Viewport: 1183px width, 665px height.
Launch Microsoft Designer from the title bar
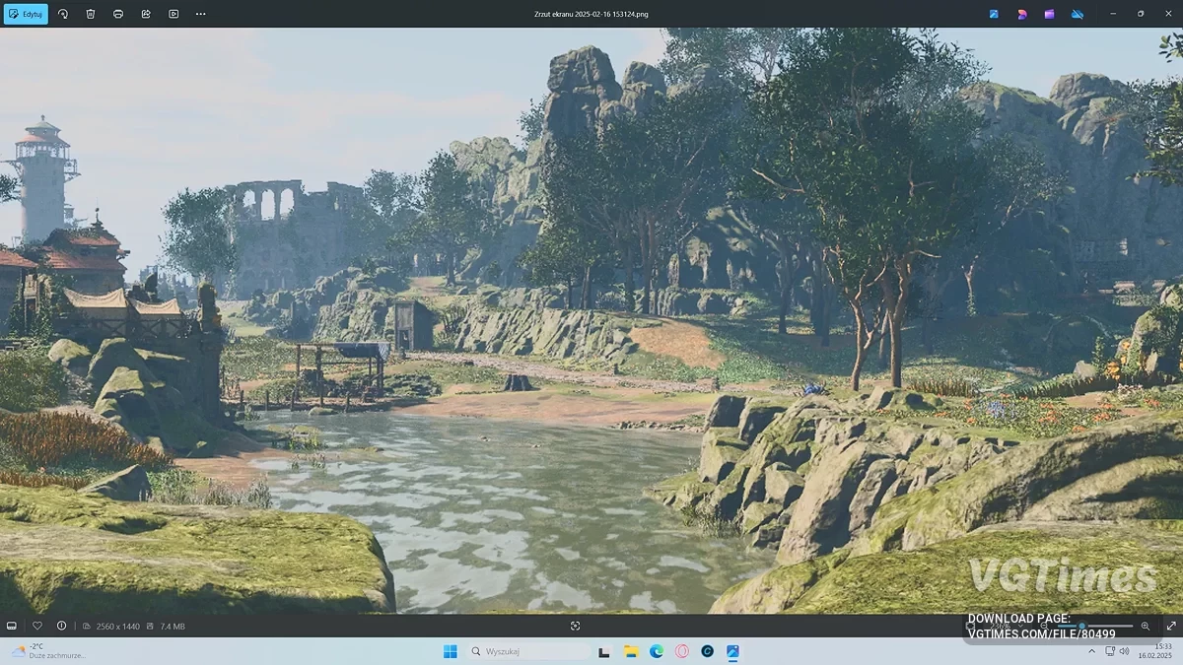(1022, 14)
